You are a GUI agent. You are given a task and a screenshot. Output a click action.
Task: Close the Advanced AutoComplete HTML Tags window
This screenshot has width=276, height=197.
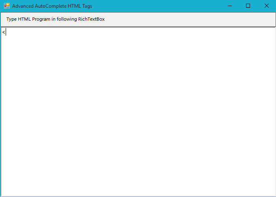(x=267, y=6)
